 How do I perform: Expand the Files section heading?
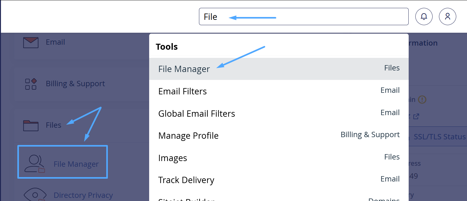coord(53,125)
